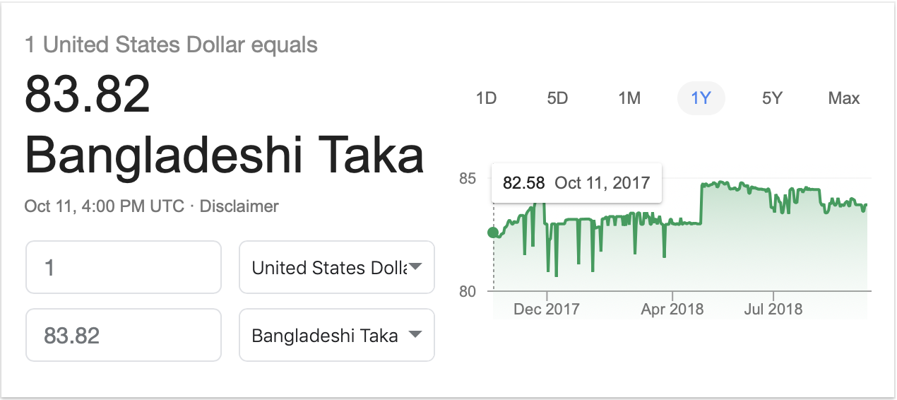Switch chart to 5D range
897x400 pixels.
557,98
